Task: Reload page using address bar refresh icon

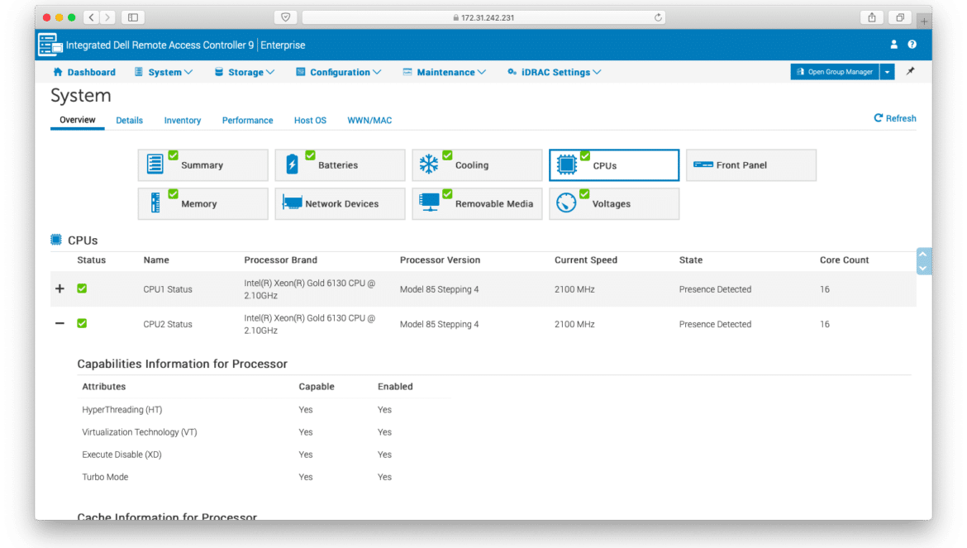Action: pyautogui.click(x=658, y=17)
